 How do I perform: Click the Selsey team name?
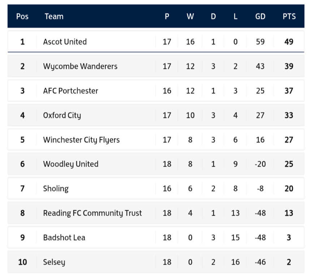54,262
